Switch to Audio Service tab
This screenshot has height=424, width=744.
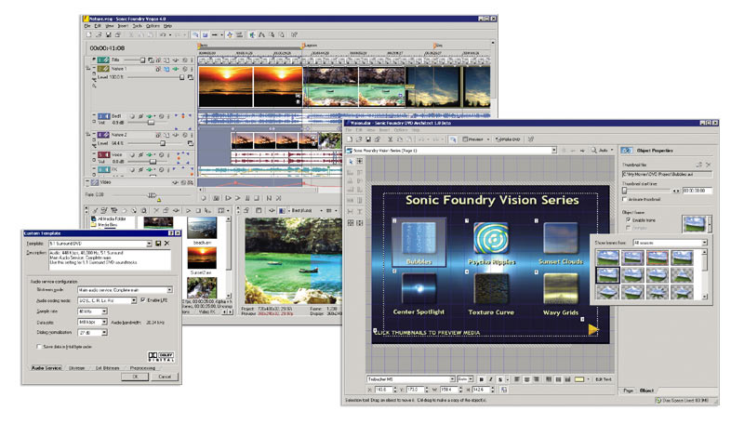pyautogui.click(x=46, y=368)
